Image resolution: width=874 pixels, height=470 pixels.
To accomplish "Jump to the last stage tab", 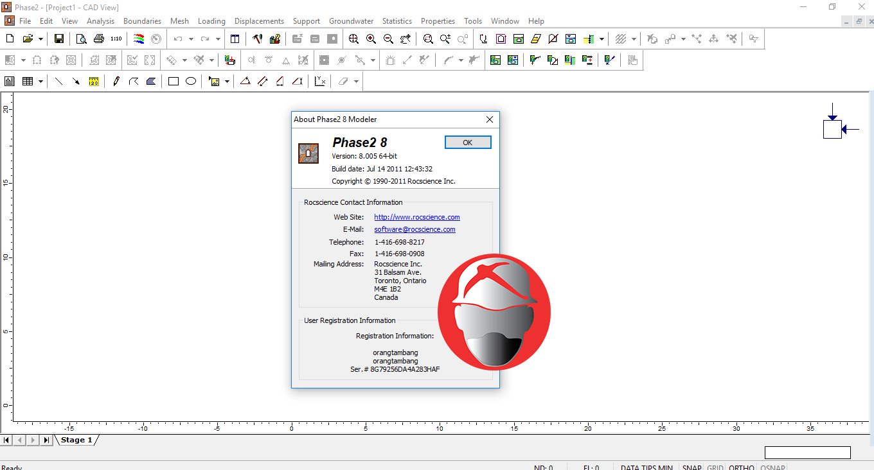I will coord(46,440).
